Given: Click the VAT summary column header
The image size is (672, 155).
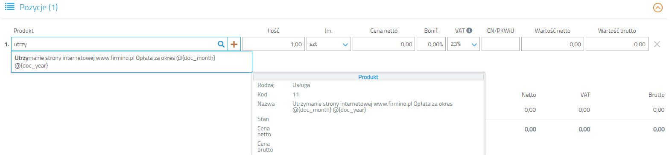Looking at the screenshot, I should coord(585,95).
